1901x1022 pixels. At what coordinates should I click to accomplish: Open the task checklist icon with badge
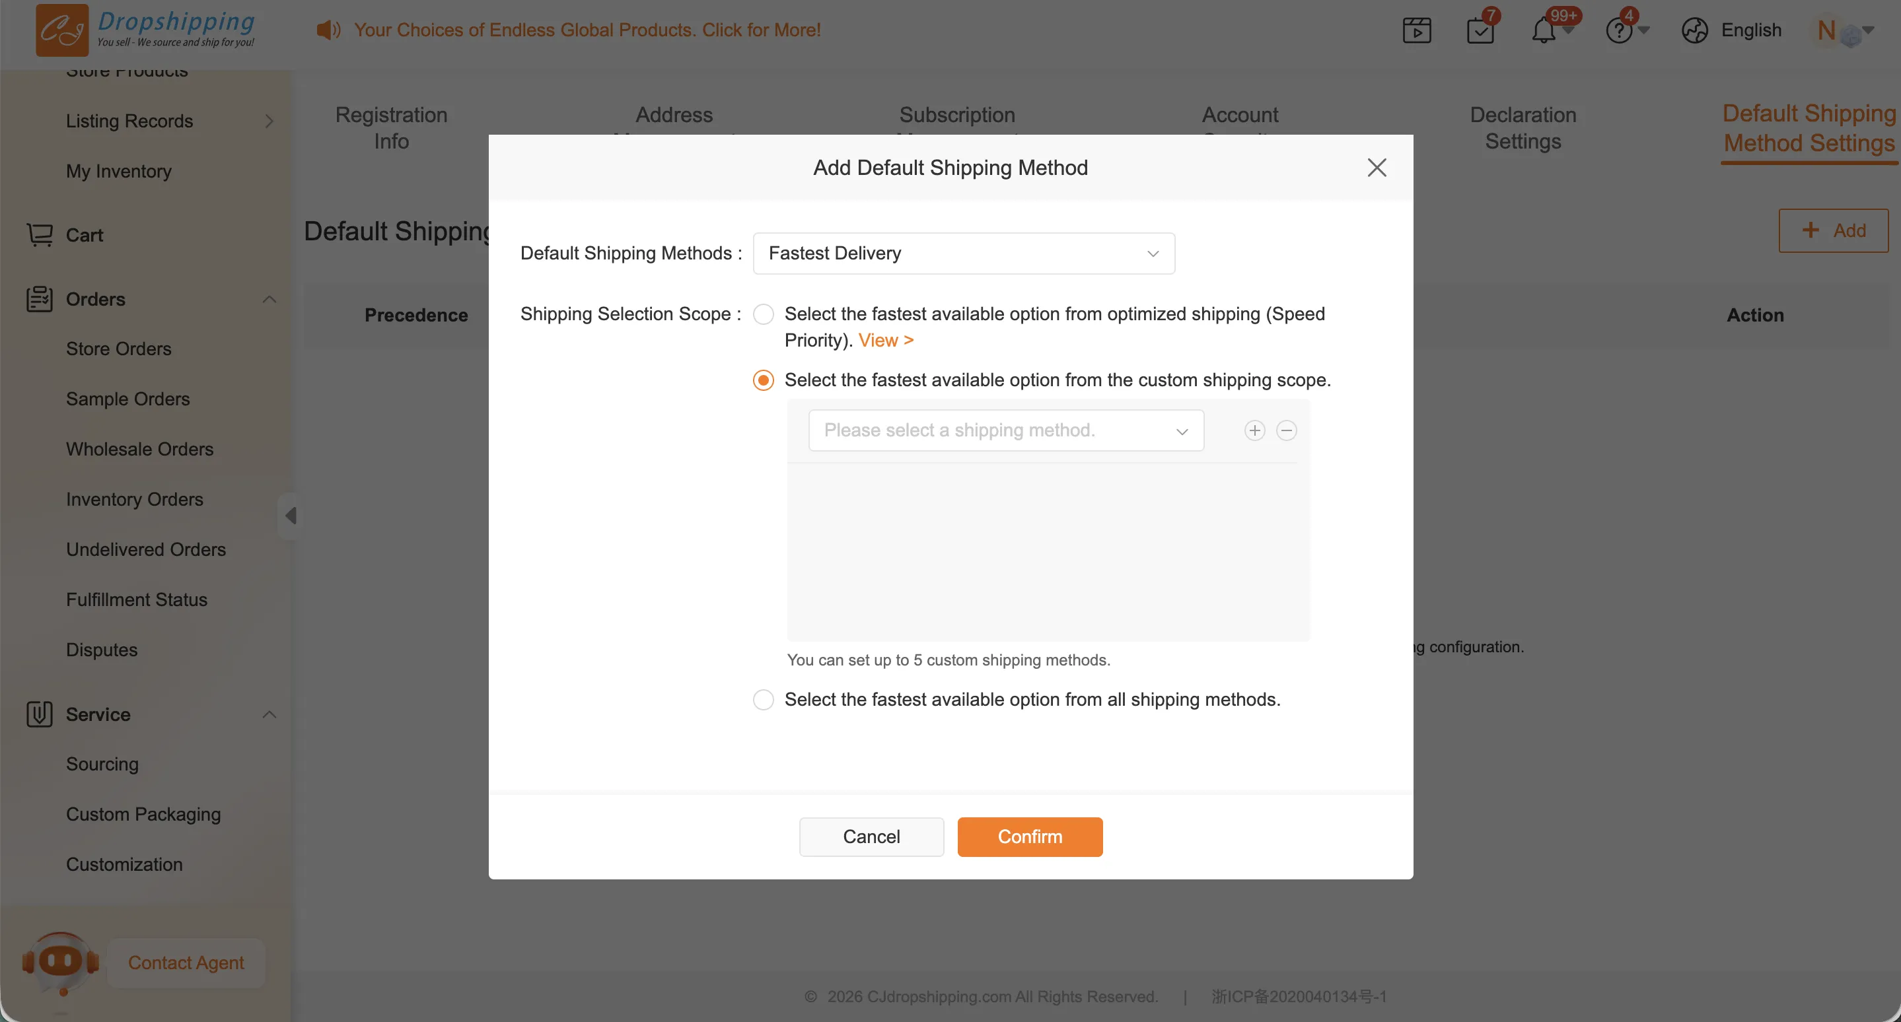(1480, 31)
